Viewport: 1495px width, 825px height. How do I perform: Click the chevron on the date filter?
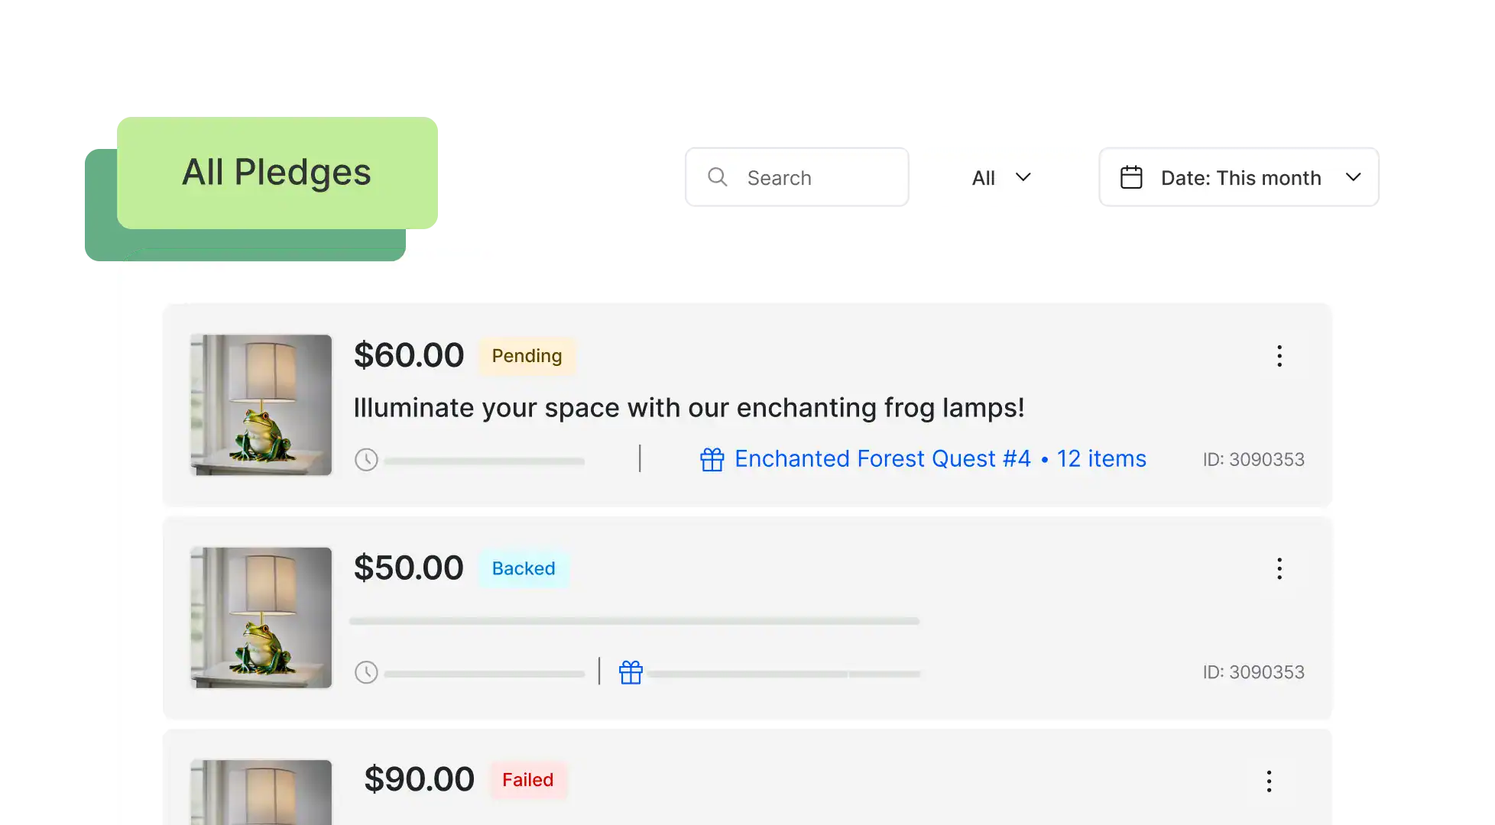(1353, 177)
